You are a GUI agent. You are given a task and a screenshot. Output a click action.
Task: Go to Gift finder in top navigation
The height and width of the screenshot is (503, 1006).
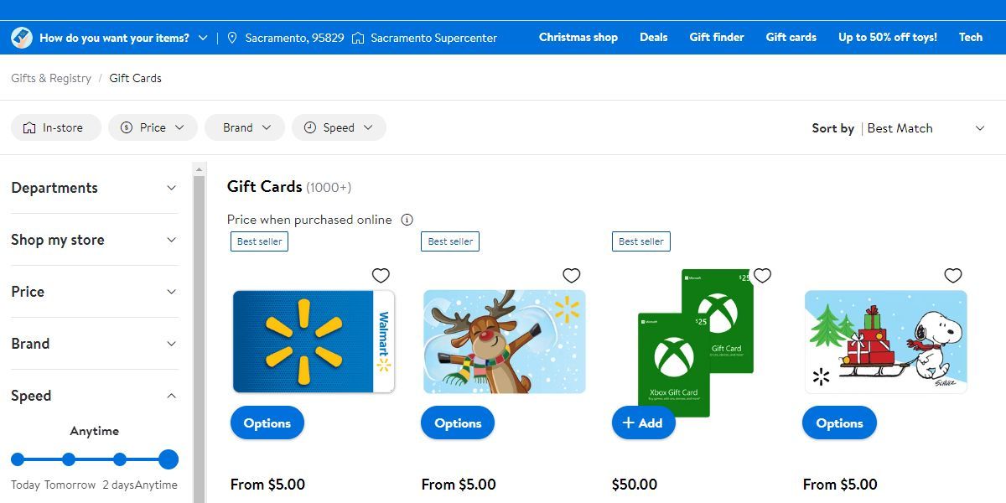[717, 37]
